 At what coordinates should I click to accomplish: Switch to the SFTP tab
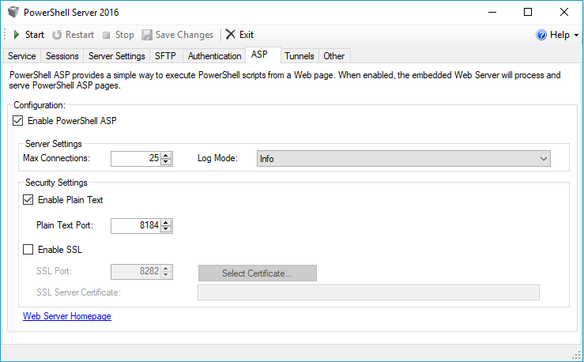click(x=165, y=56)
